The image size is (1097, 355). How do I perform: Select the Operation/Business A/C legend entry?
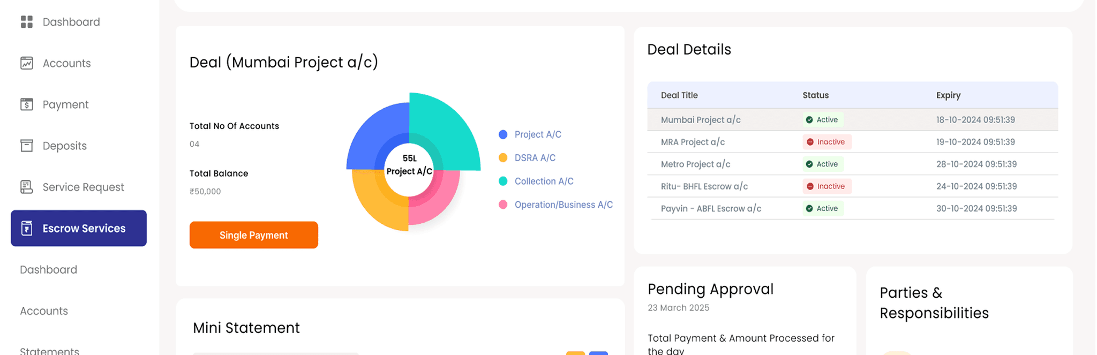[x=563, y=205]
